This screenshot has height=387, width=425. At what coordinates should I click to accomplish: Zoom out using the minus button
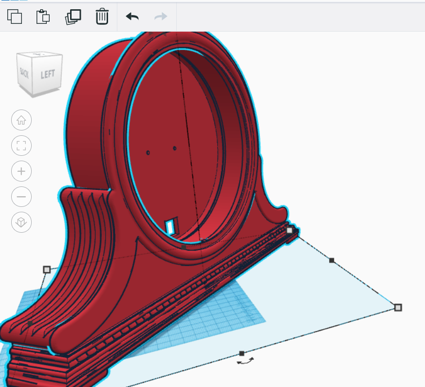(21, 197)
